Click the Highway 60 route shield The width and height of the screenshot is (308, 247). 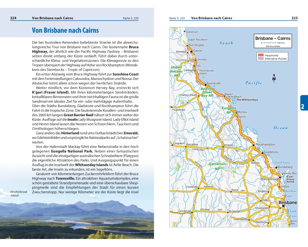pos(234,162)
